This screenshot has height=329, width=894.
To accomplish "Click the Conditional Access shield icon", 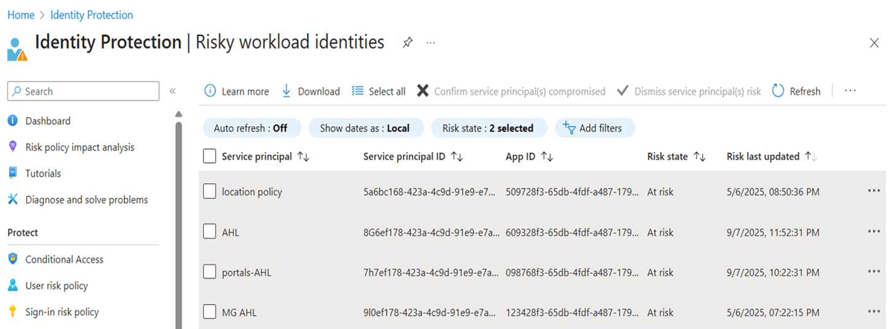I will tap(13, 259).
